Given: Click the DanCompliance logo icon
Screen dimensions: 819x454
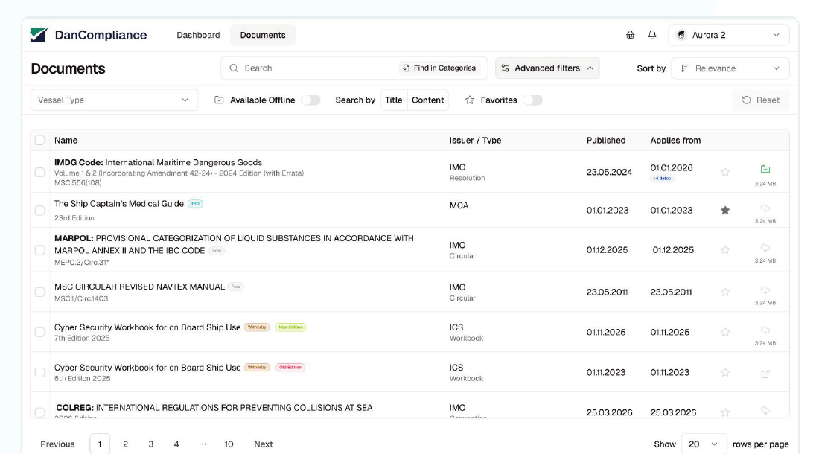Looking at the screenshot, I should (x=39, y=35).
